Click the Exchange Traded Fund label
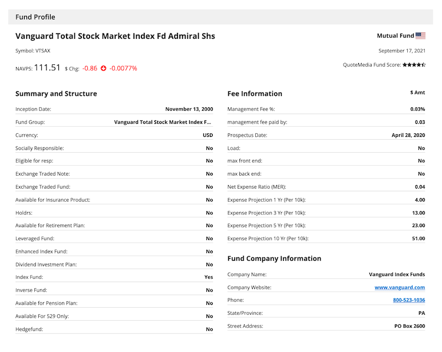 [42, 187]
